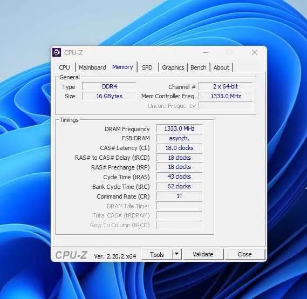
Task: Select the Memory tab
Action: 122,67
